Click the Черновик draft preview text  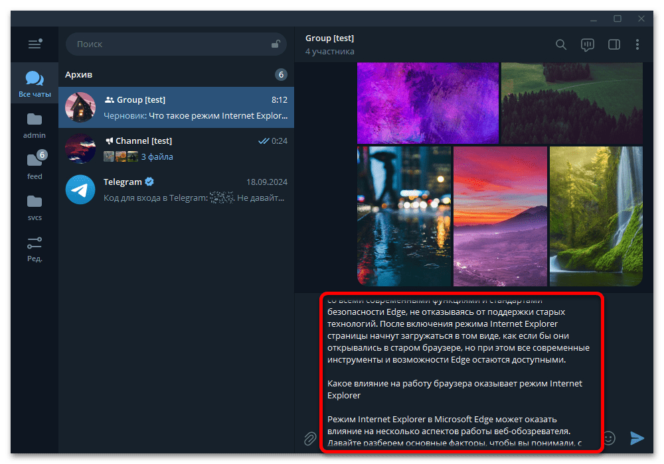(196, 116)
